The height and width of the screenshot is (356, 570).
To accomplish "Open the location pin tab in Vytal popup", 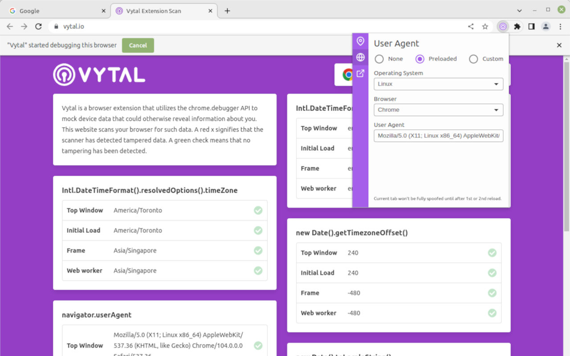I will point(360,41).
